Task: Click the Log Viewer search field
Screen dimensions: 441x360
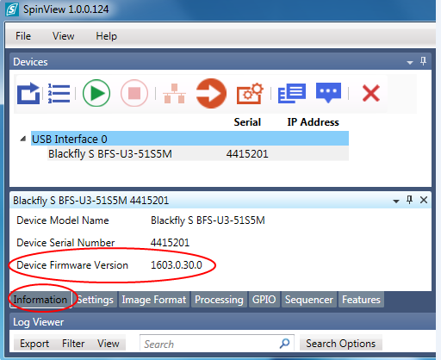Action: (x=217, y=344)
